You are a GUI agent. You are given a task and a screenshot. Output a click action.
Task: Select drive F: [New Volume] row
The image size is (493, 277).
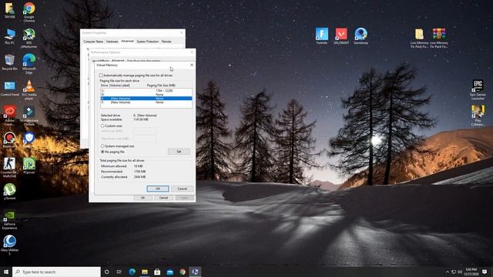click(x=146, y=102)
